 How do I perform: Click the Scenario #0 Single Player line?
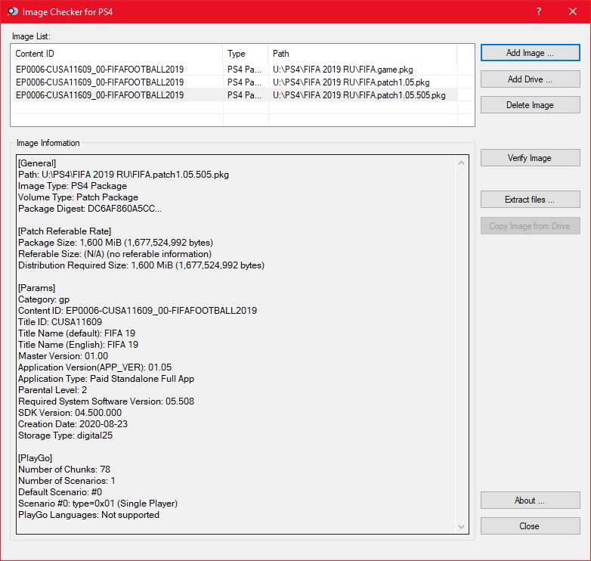click(x=97, y=504)
